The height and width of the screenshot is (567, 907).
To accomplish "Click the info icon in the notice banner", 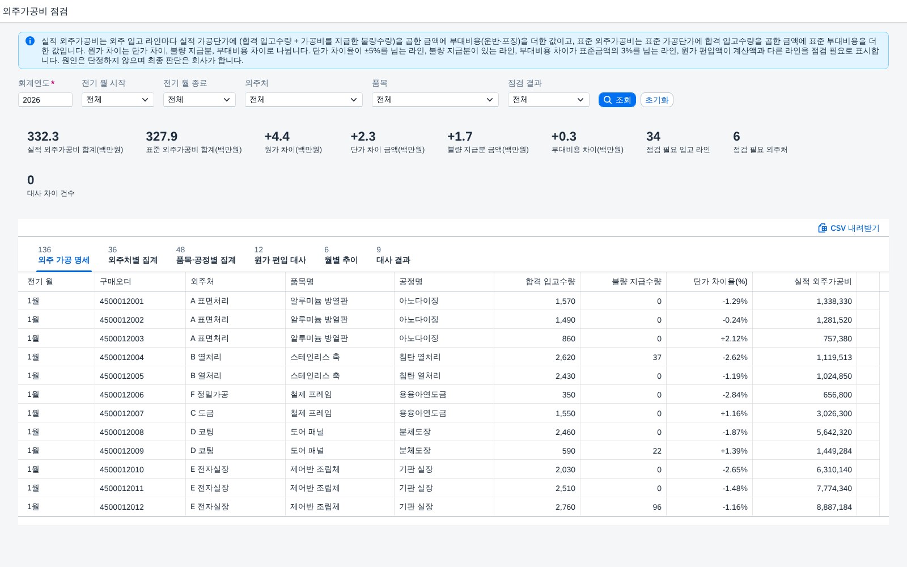I will click(x=30, y=41).
